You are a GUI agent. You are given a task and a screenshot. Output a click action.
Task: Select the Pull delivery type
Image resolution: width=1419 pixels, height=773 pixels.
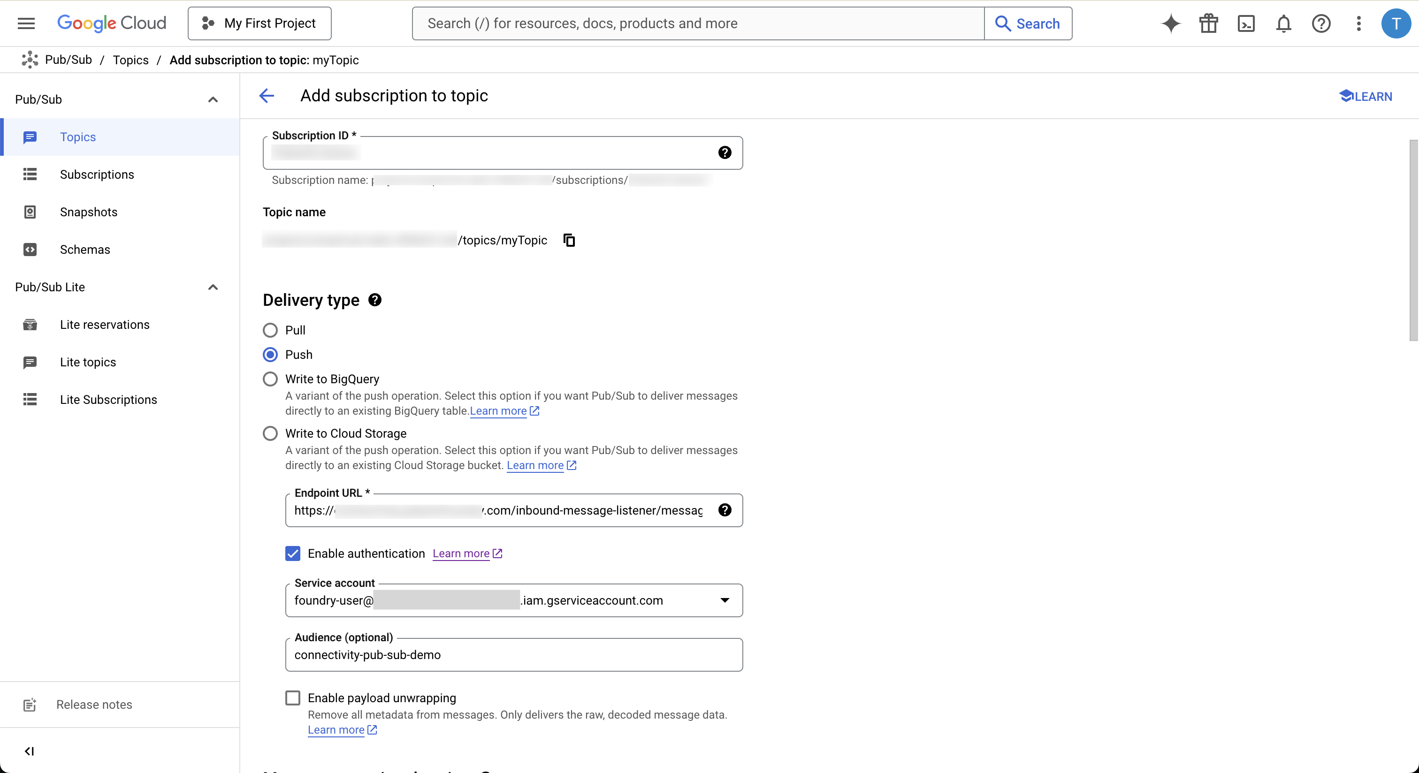[270, 330]
